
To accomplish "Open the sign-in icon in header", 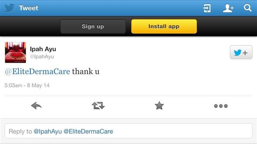I will click(207, 8).
